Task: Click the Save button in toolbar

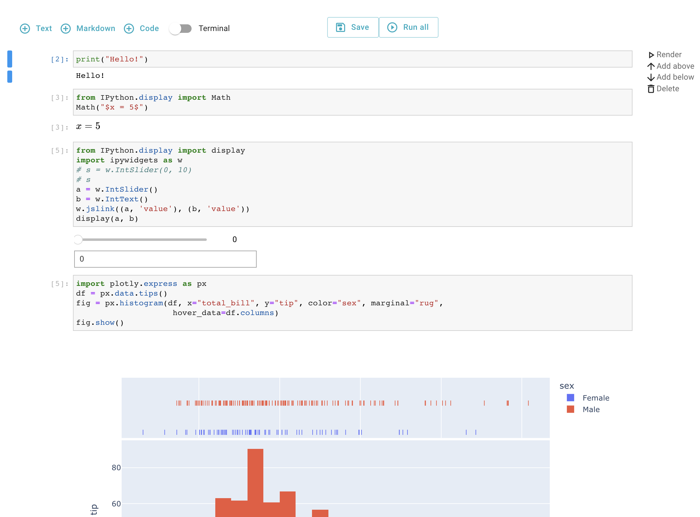Action: [352, 27]
